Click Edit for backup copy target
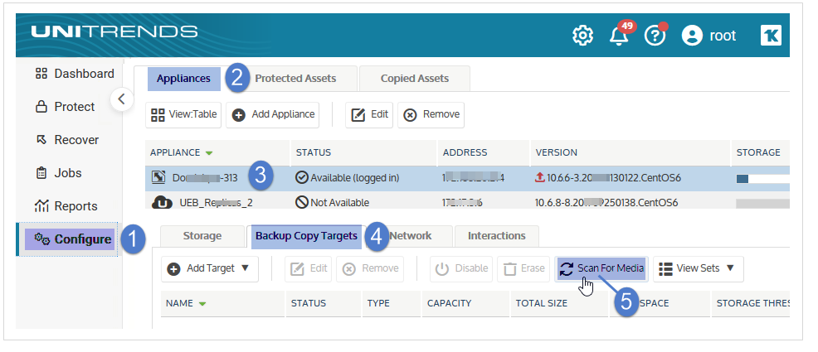This screenshot has height=352, width=818. (x=309, y=268)
